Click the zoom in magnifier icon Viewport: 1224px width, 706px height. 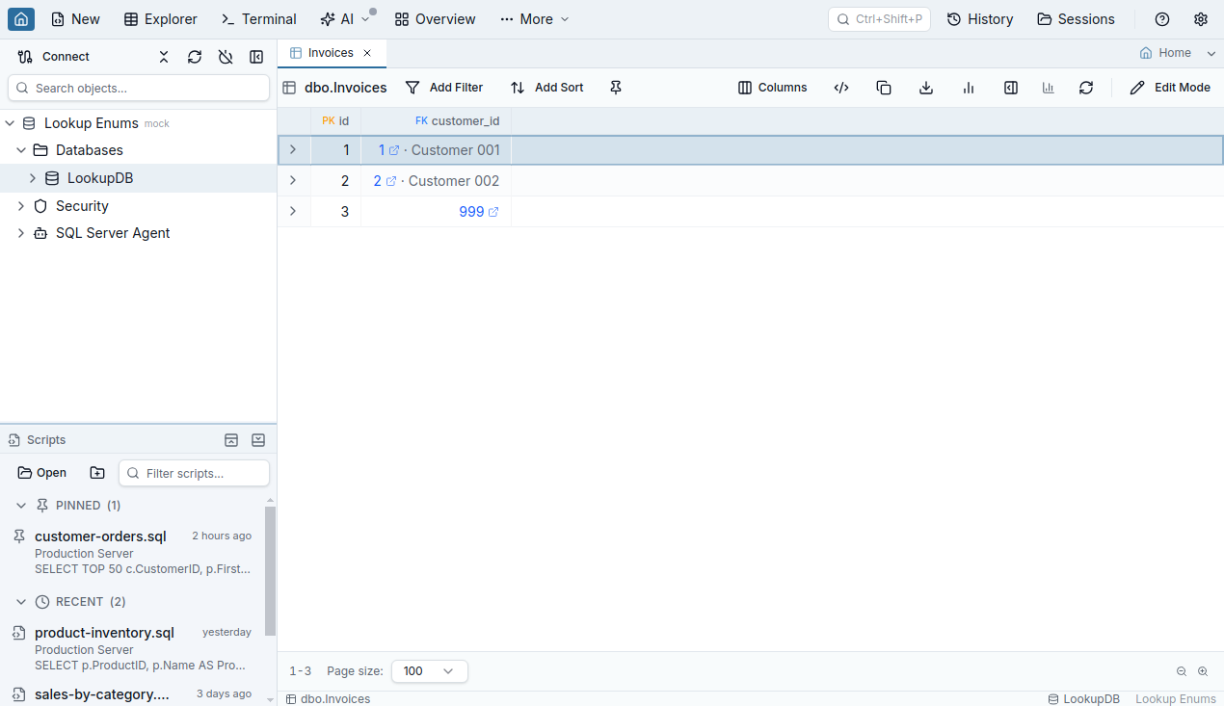pyautogui.click(x=1203, y=671)
